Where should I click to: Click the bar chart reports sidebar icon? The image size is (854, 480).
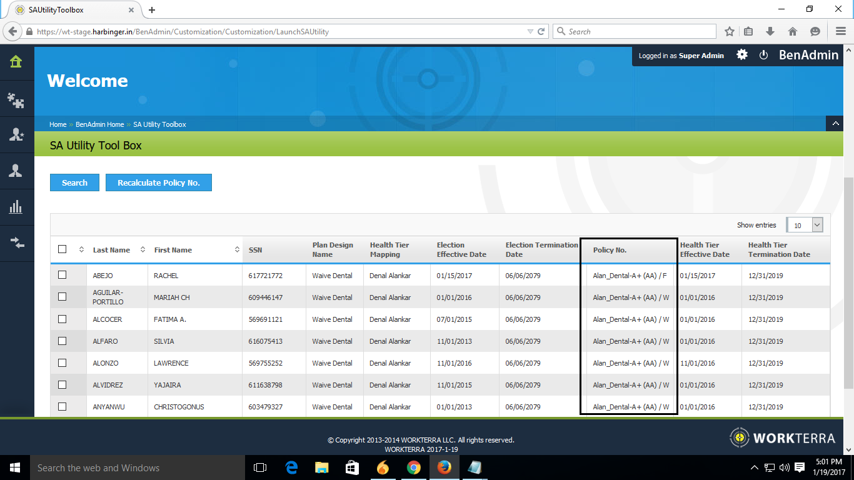(16, 207)
